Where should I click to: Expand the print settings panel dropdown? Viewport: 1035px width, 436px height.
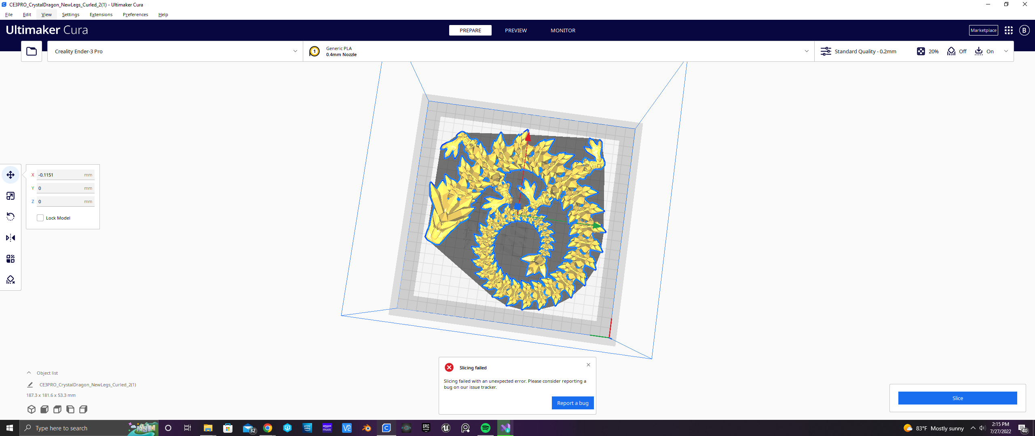point(1006,51)
